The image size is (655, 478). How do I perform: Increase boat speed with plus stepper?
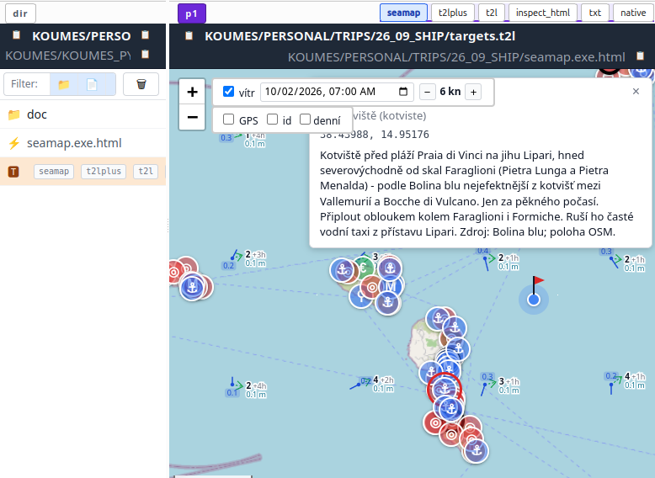point(473,92)
